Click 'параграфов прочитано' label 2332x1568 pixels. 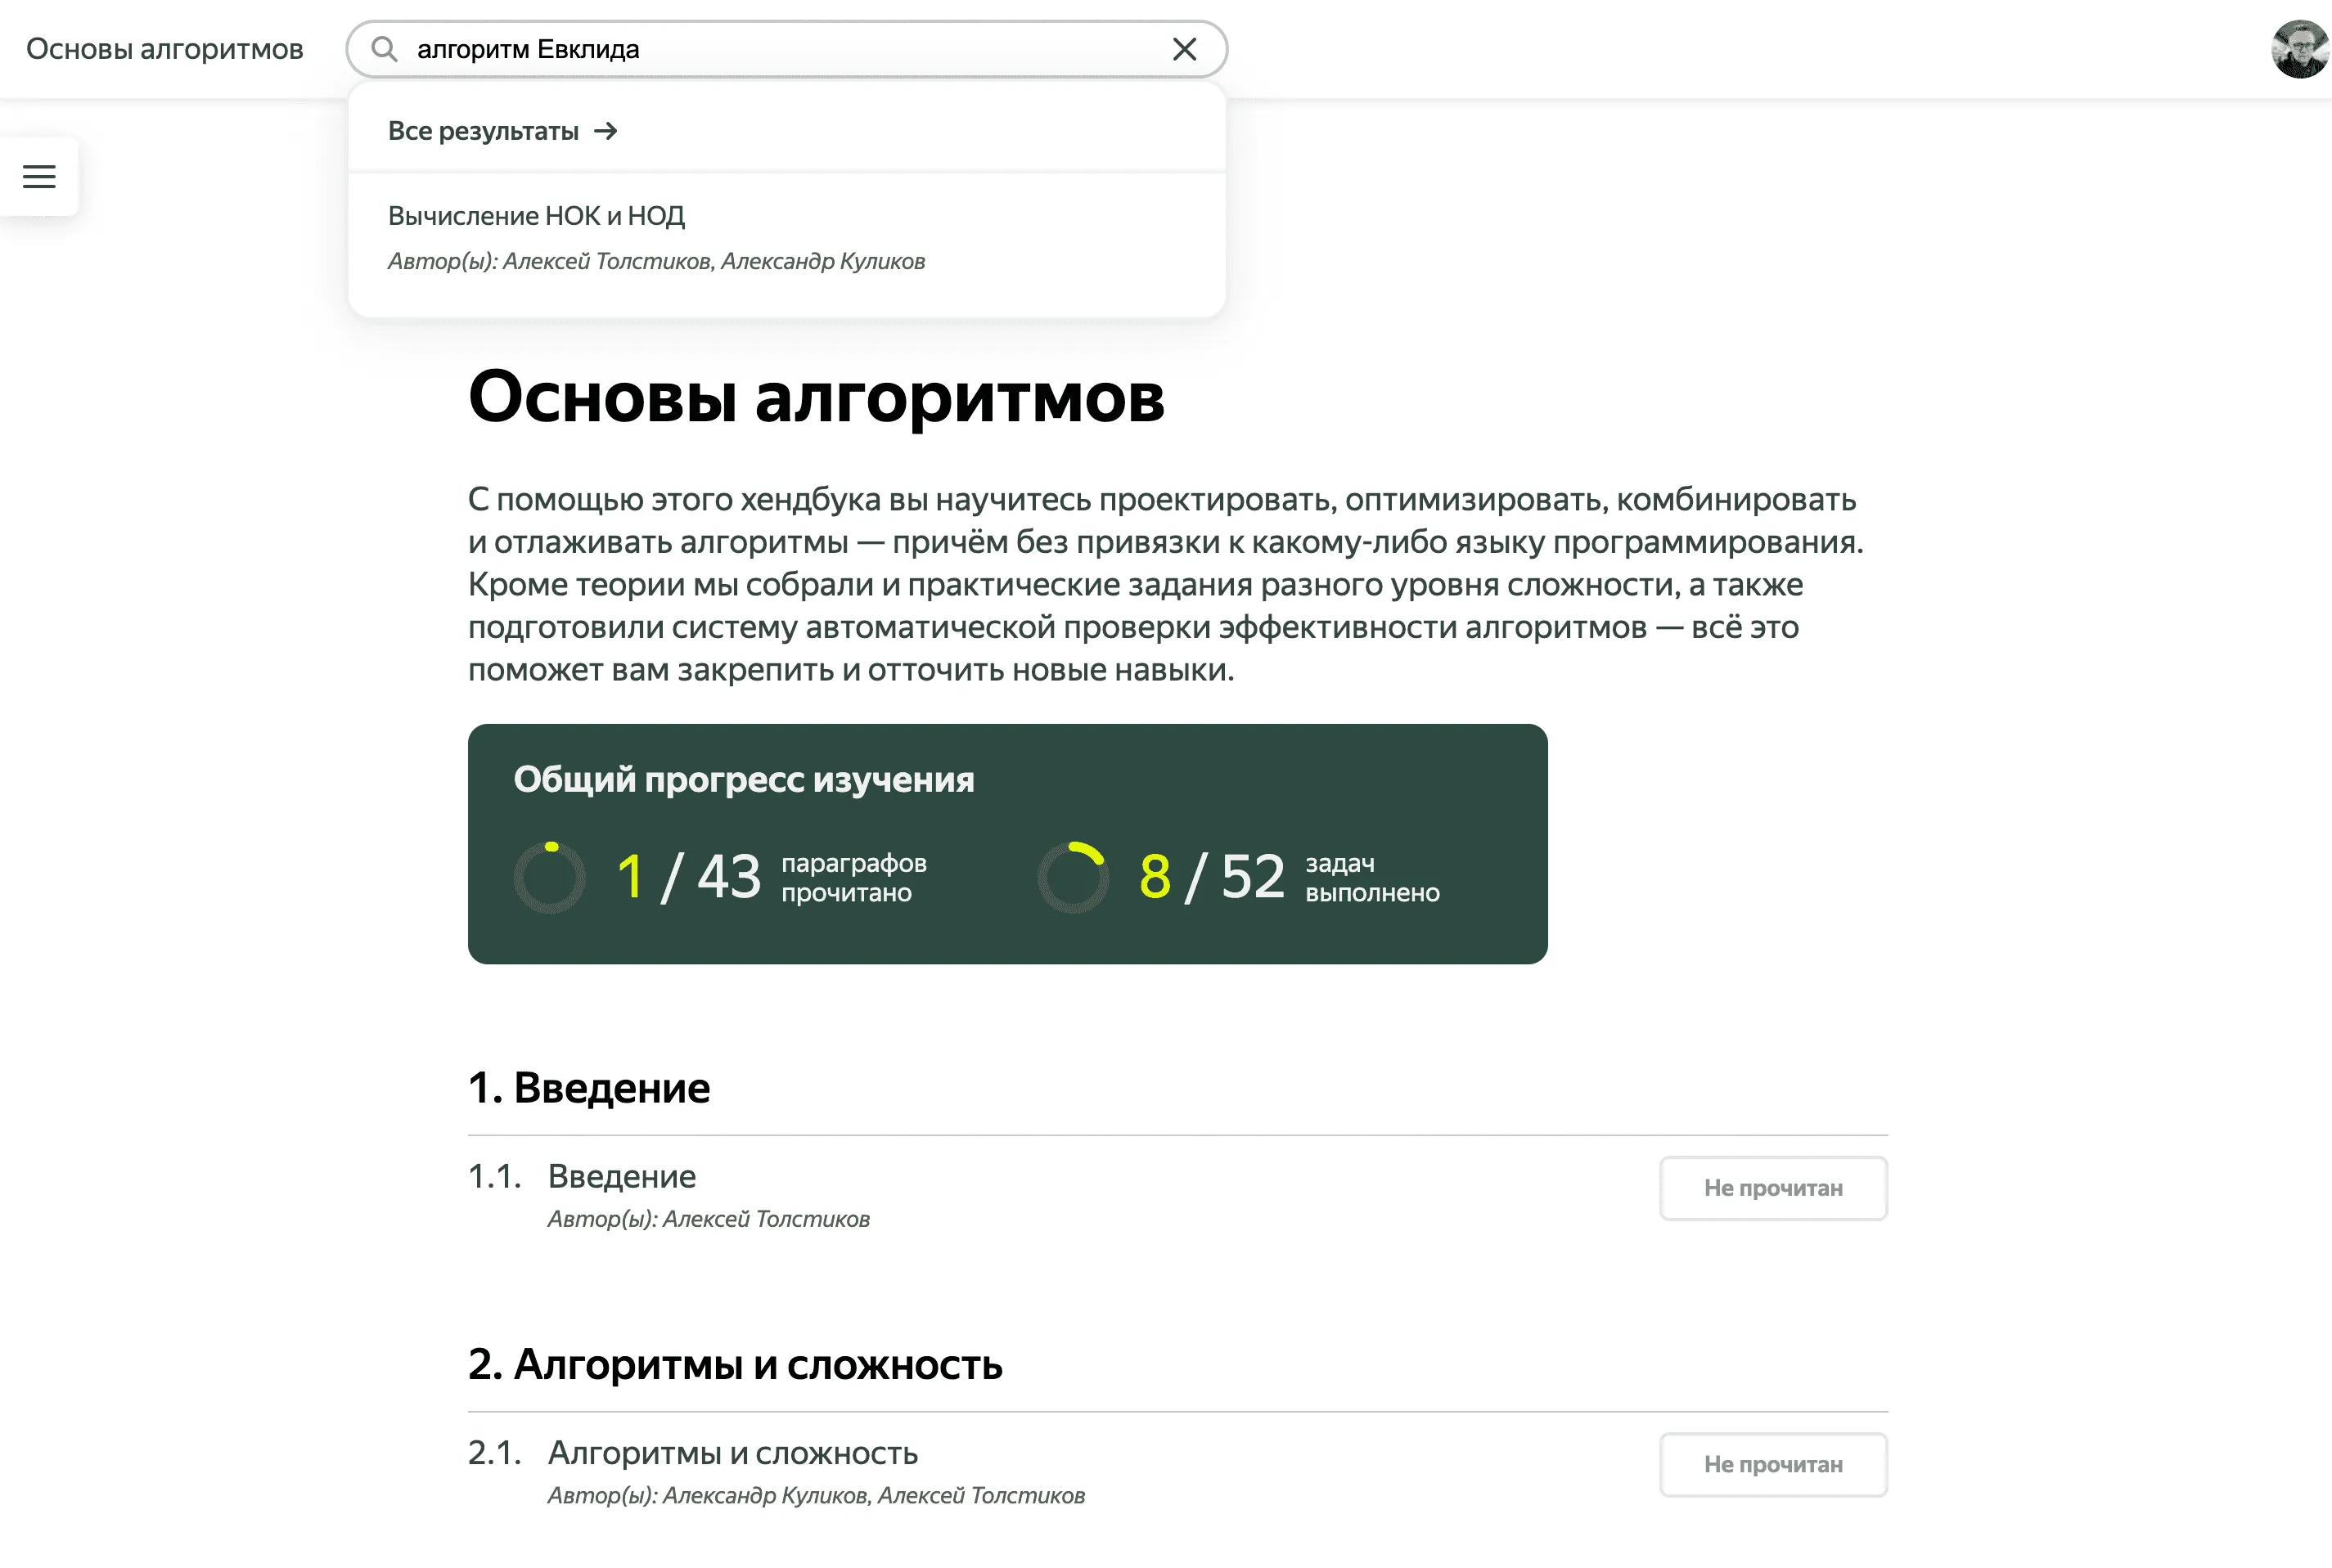click(853, 878)
